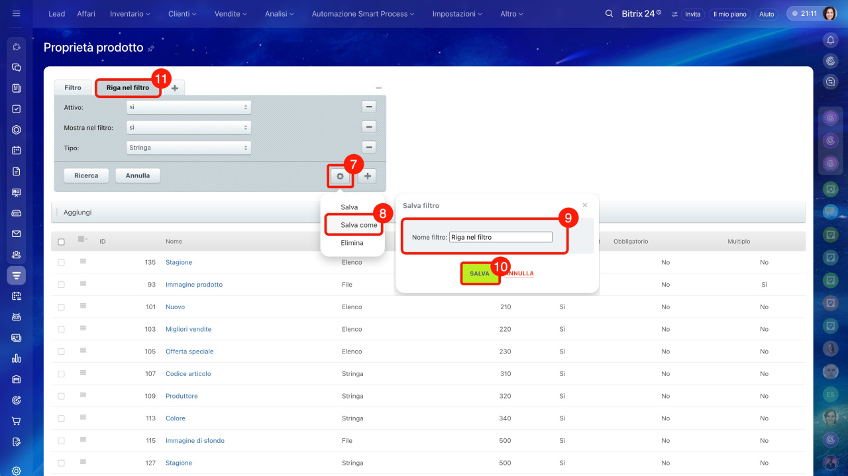Open the search magnifier in top bar
This screenshot has height=476, width=848.
coord(609,14)
